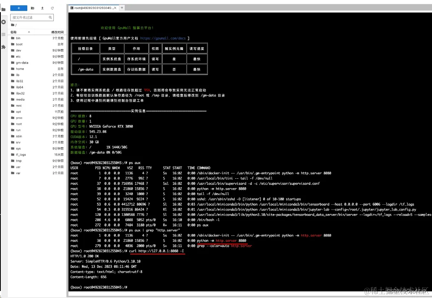Select the usr folder
The image size is (432, 298).
37,167
